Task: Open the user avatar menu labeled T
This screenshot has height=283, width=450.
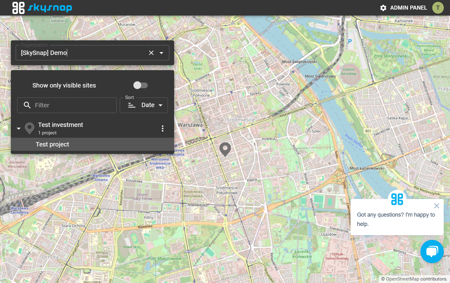Action: point(438,8)
